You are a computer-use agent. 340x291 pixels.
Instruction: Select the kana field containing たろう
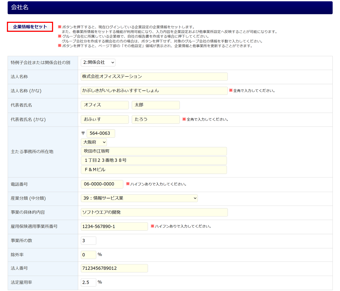click(x=156, y=119)
